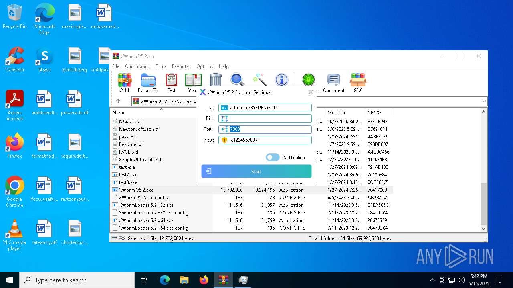The width and height of the screenshot is (513, 288).
Task: Select RVGLib.dll file
Action: point(129,152)
